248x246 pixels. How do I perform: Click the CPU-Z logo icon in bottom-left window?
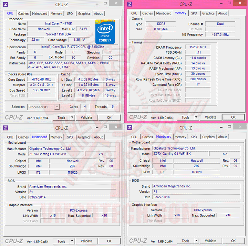pos(6,128)
